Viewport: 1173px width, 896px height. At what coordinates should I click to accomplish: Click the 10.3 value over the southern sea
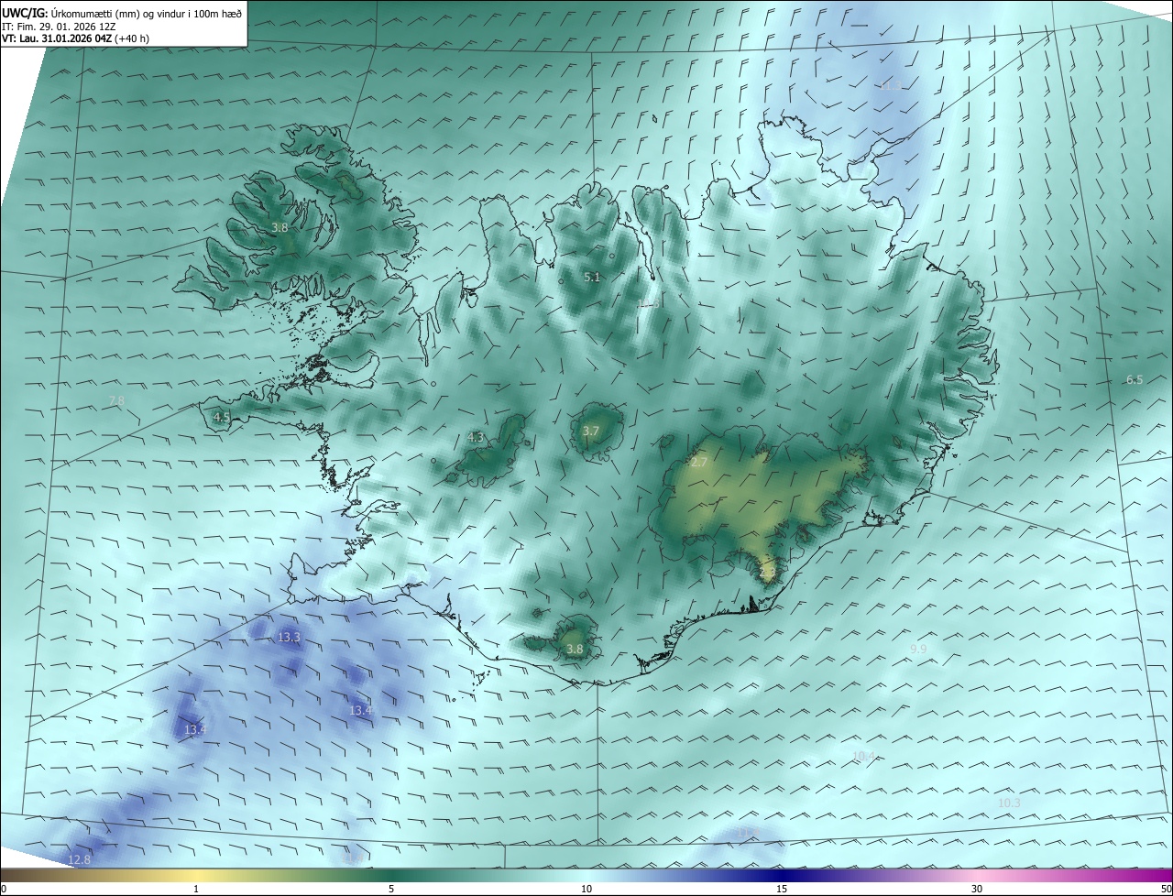1009,803
